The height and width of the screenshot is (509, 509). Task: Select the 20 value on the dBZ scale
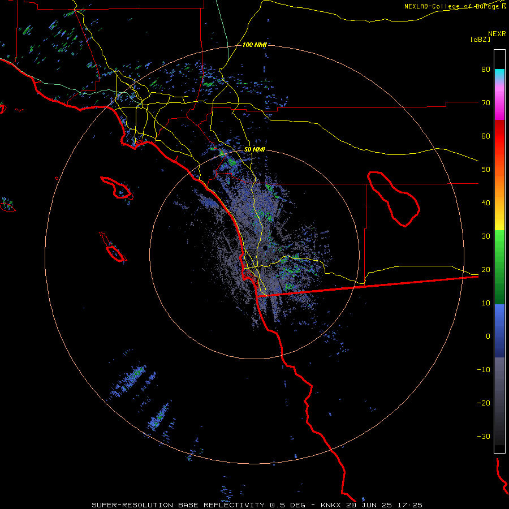[x=486, y=270]
